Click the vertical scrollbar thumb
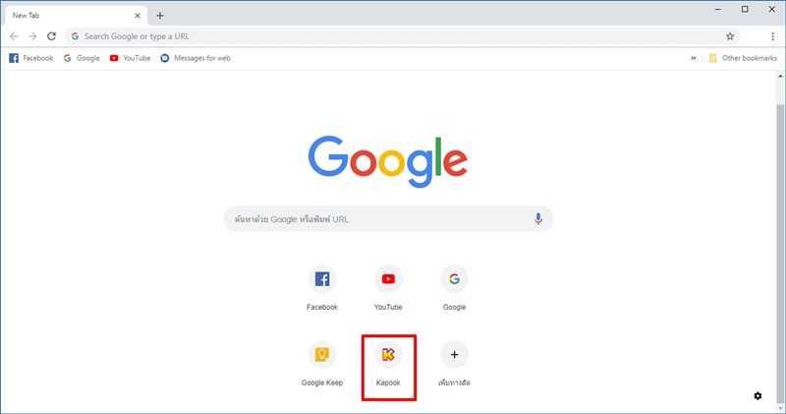This screenshot has width=786, height=414. [x=780, y=254]
